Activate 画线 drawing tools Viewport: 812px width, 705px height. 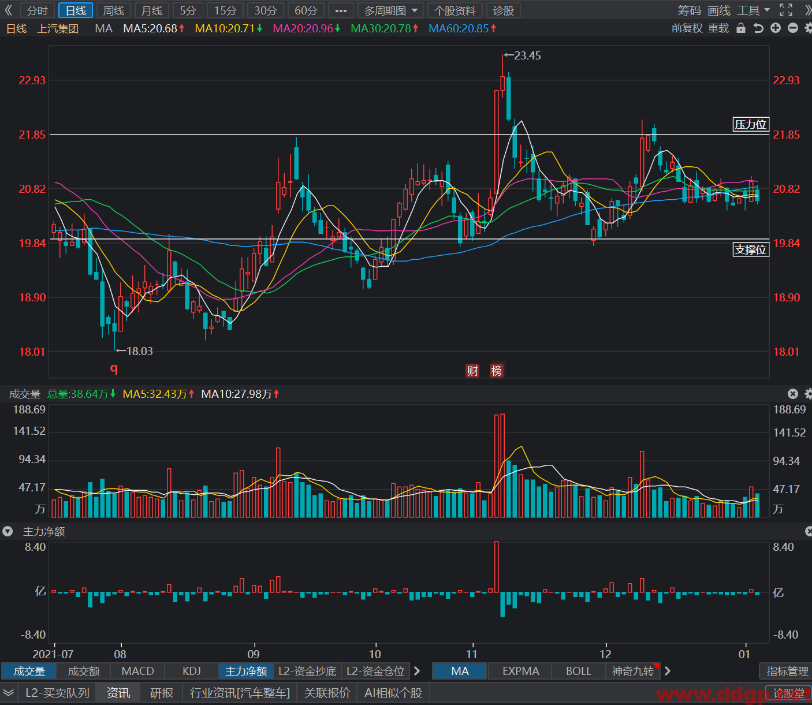(x=719, y=10)
